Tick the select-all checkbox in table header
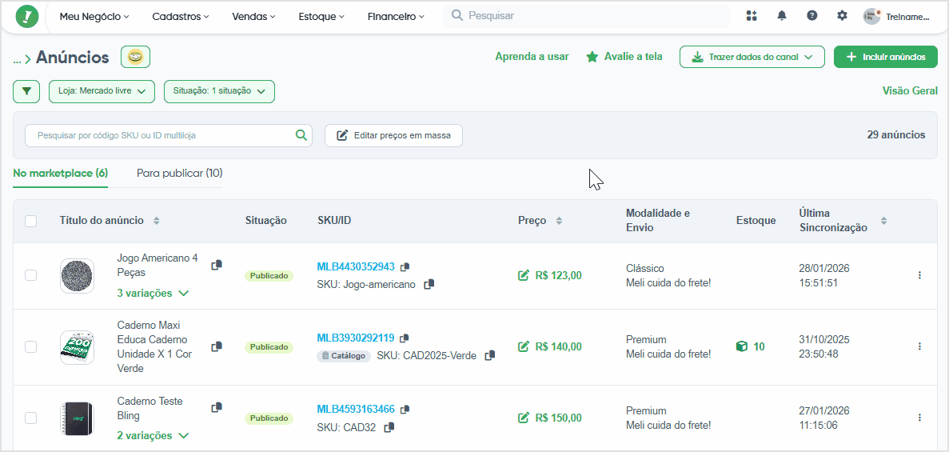Image resolution: width=949 pixels, height=452 pixels. tap(31, 221)
